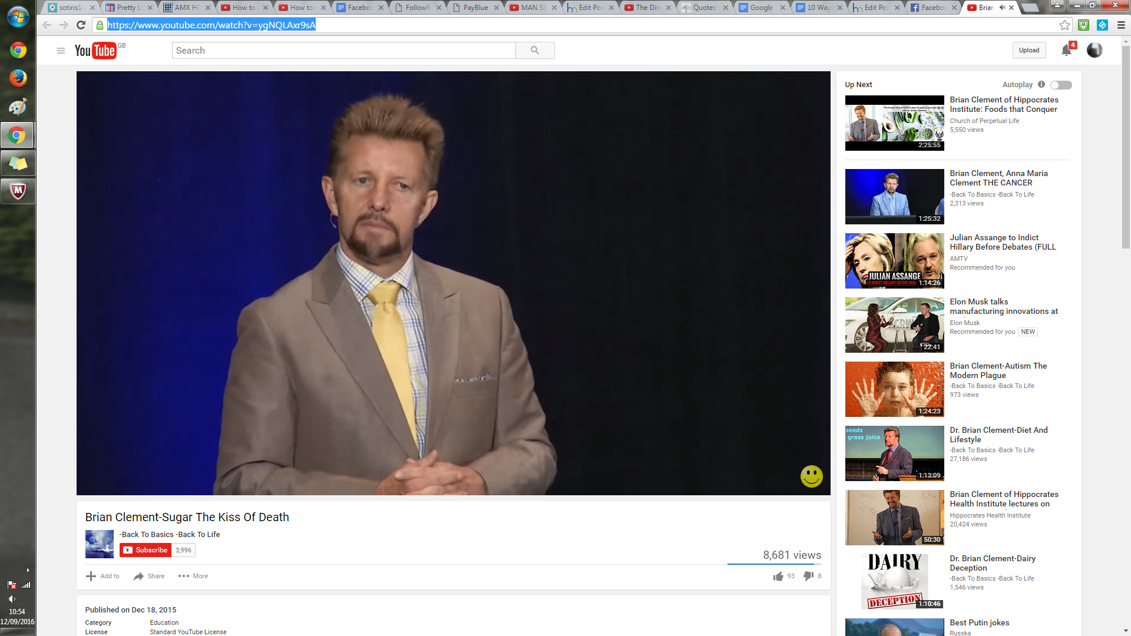Launch Firefox from the taskbar
Viewport: 1131px width, 636px height.
(x=18, y=78)
